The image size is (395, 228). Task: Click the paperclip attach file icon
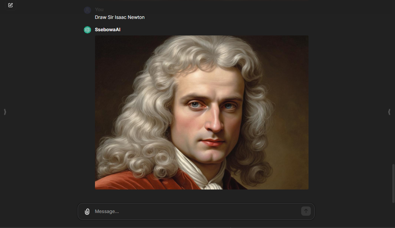tap(87, 211)
